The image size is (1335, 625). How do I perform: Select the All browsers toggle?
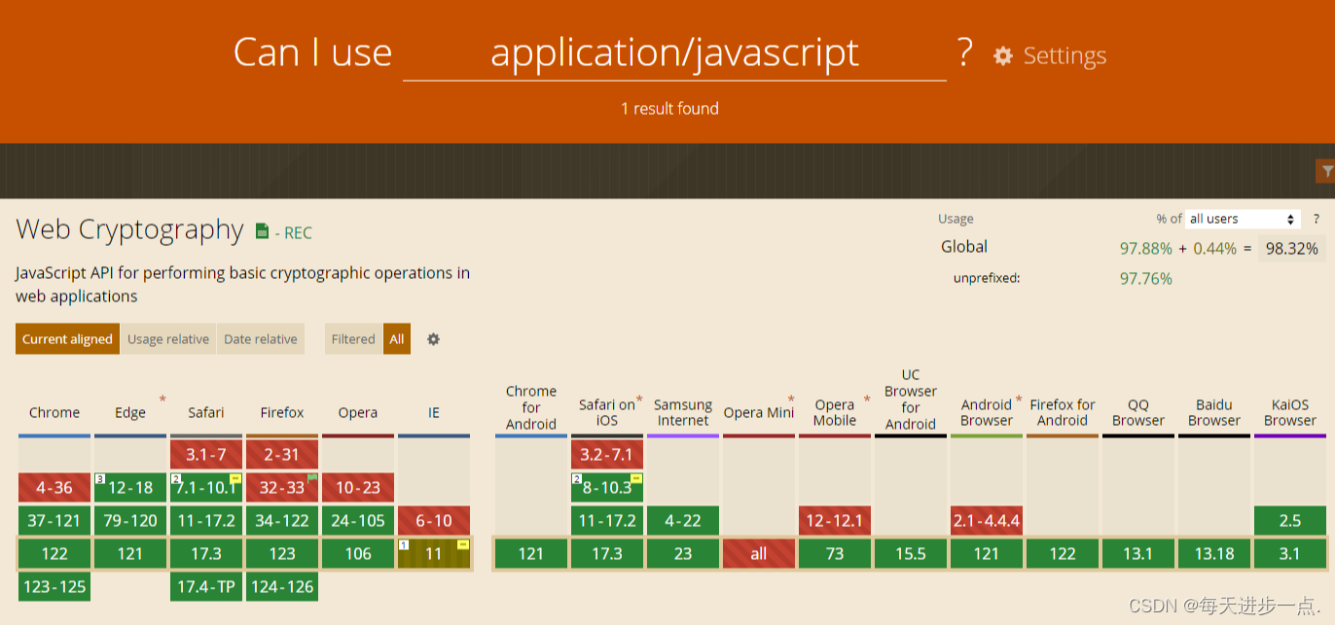397,339
